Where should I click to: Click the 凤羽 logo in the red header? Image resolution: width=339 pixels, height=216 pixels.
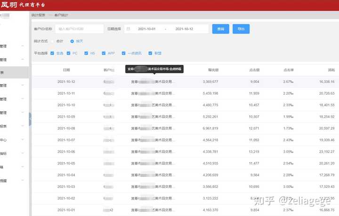[9, 5]
